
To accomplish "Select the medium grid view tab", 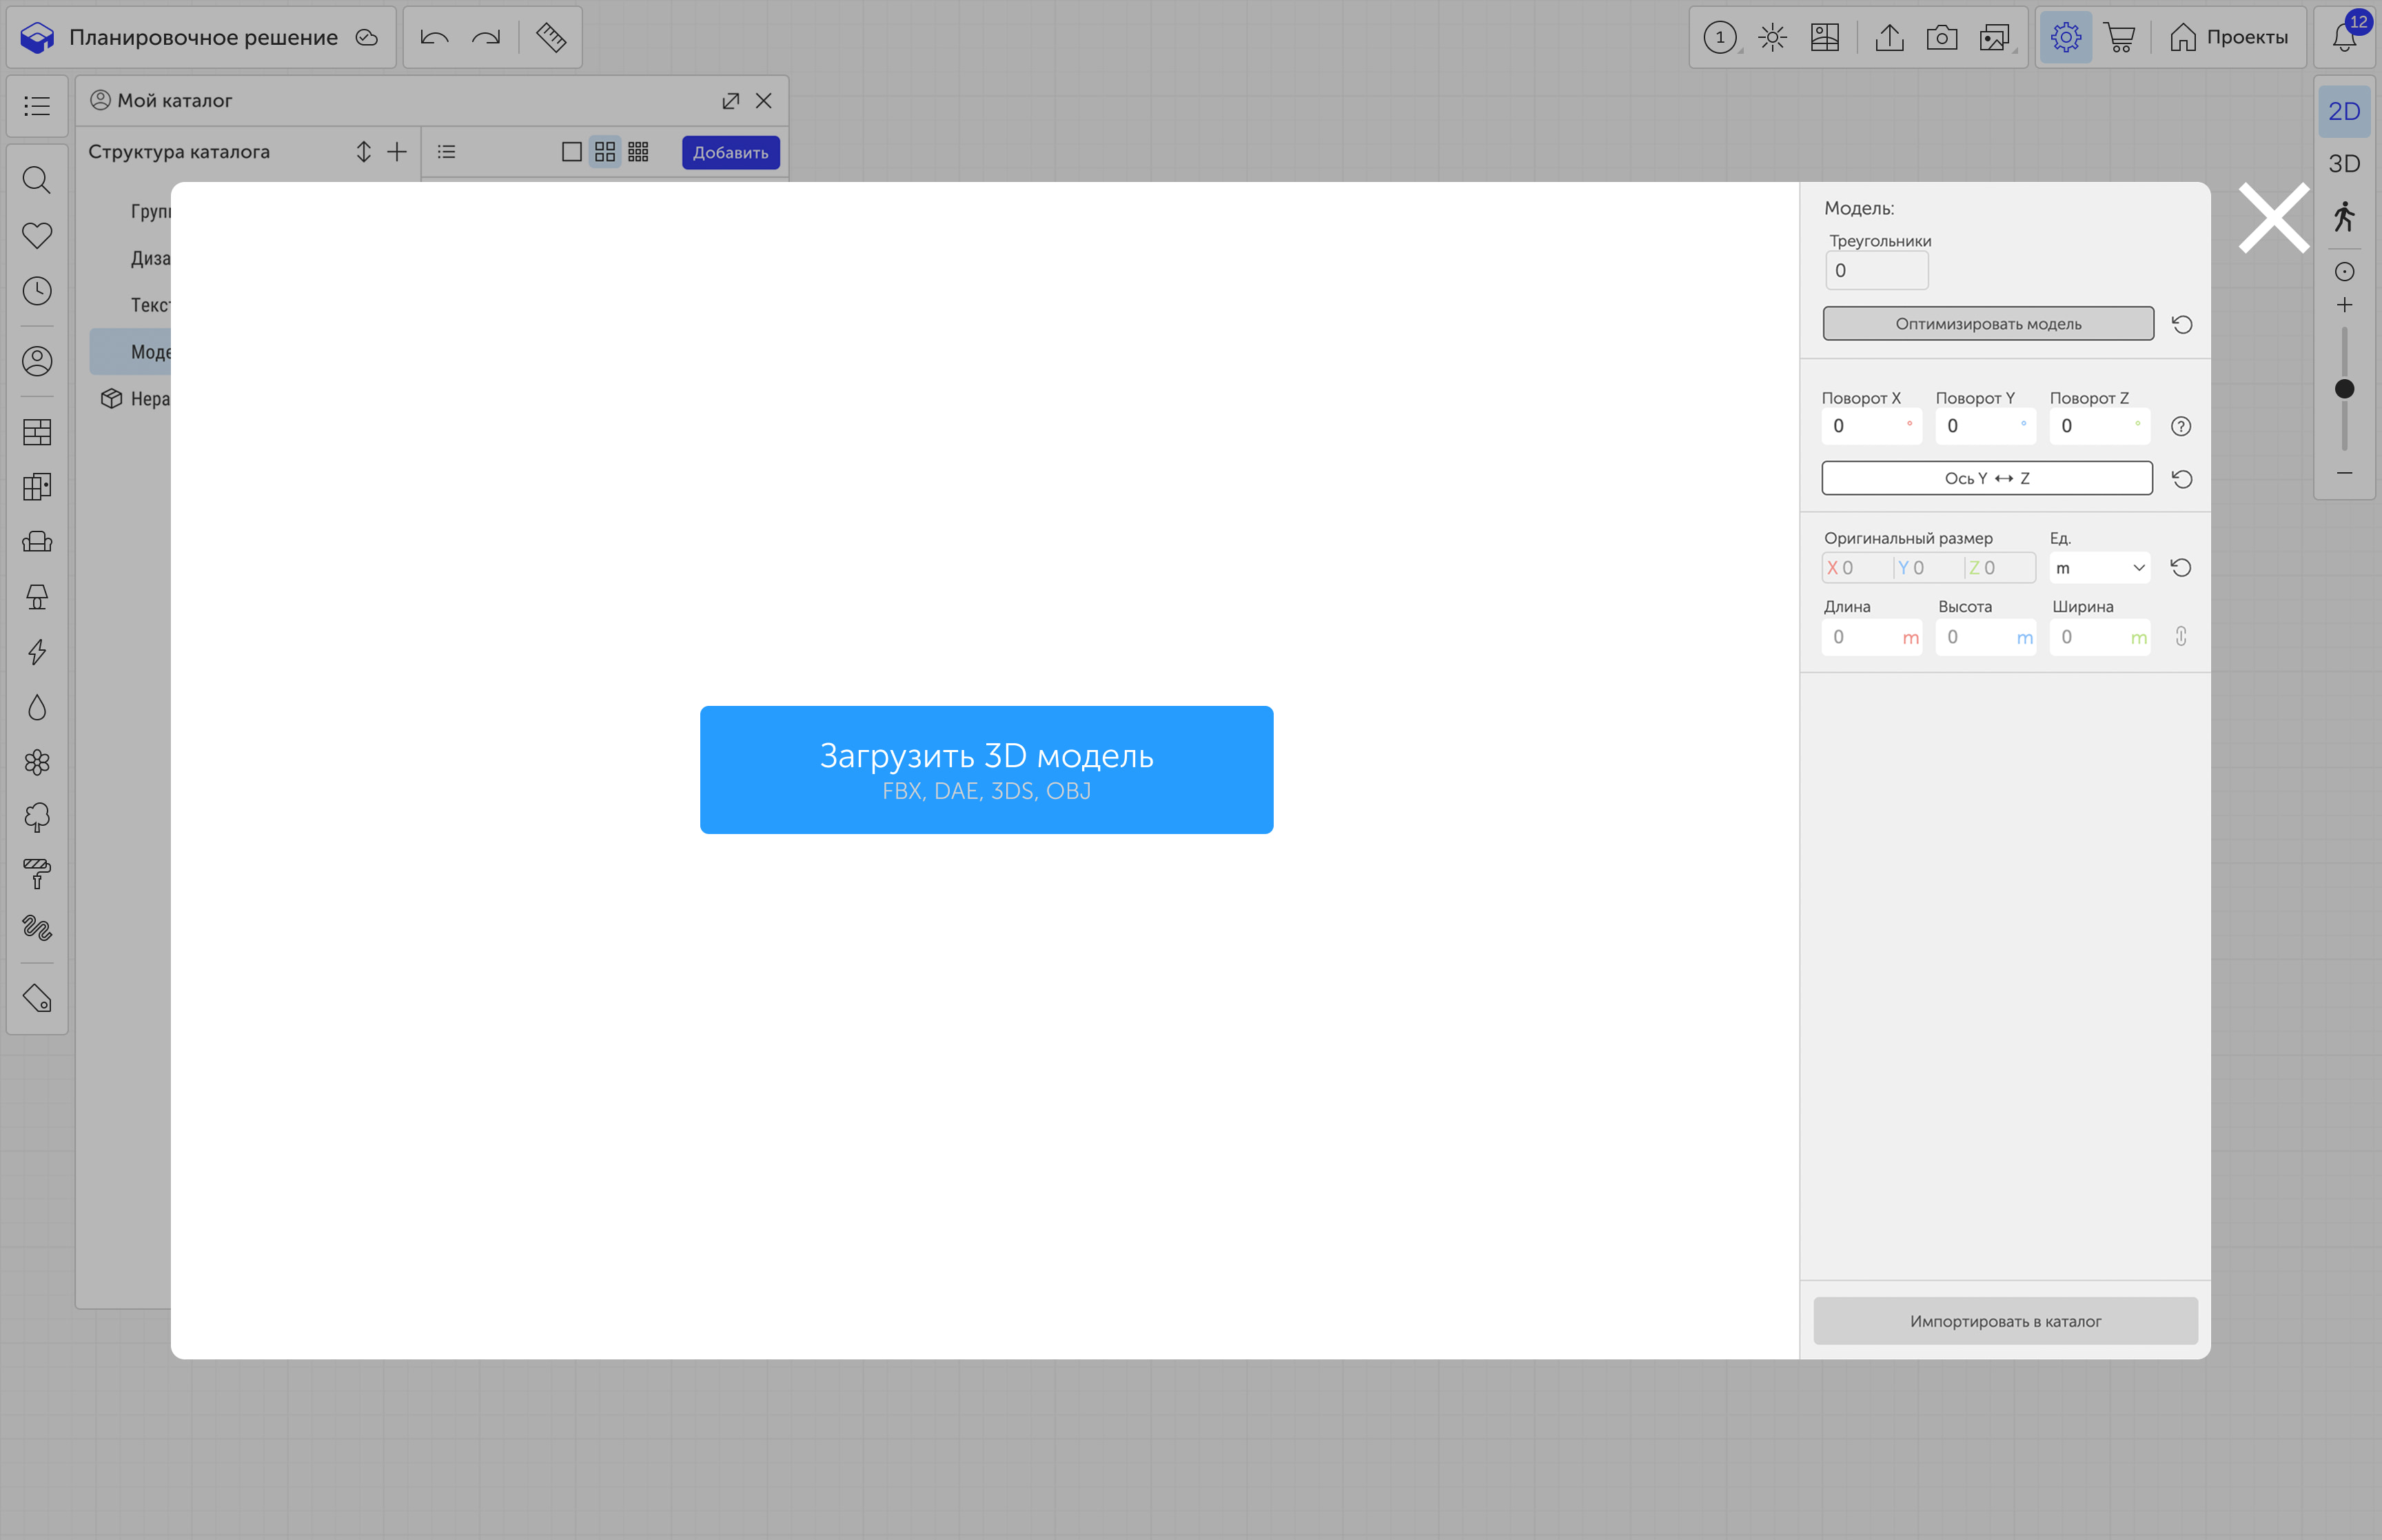I will click(x=604, y=152).
